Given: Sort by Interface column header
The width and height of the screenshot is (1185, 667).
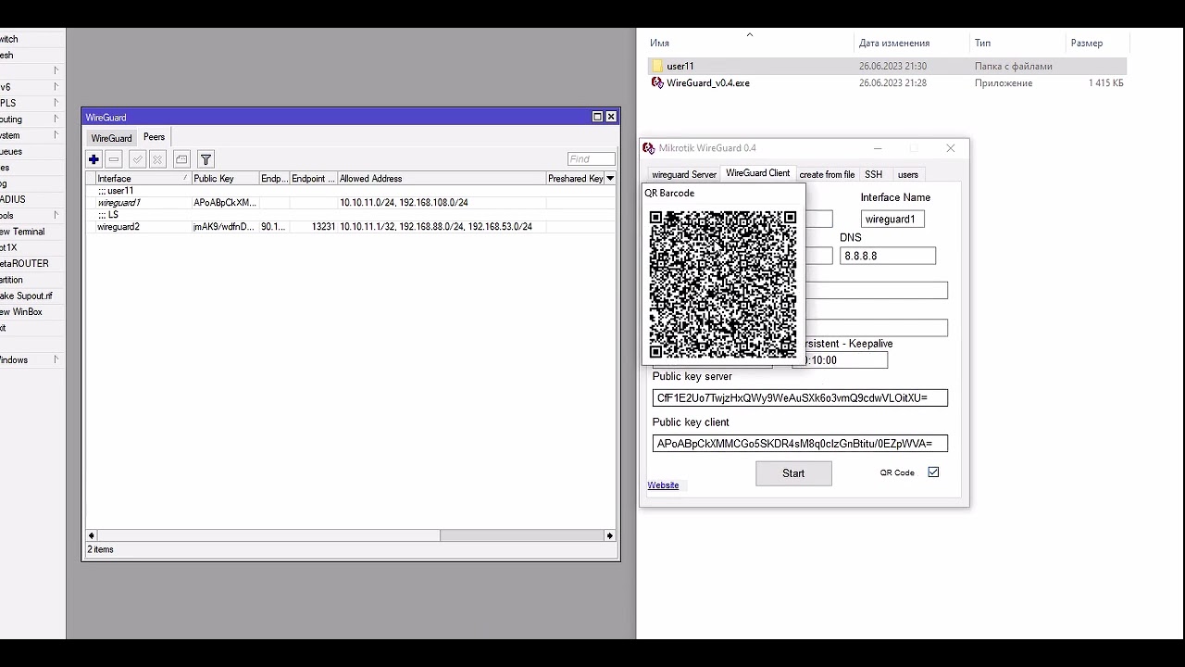Looking at the screenshot, I should click(143, 178).
